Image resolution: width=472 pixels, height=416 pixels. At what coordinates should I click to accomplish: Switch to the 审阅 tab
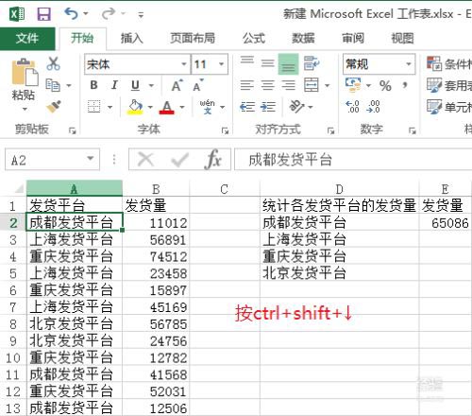[353, 38]
